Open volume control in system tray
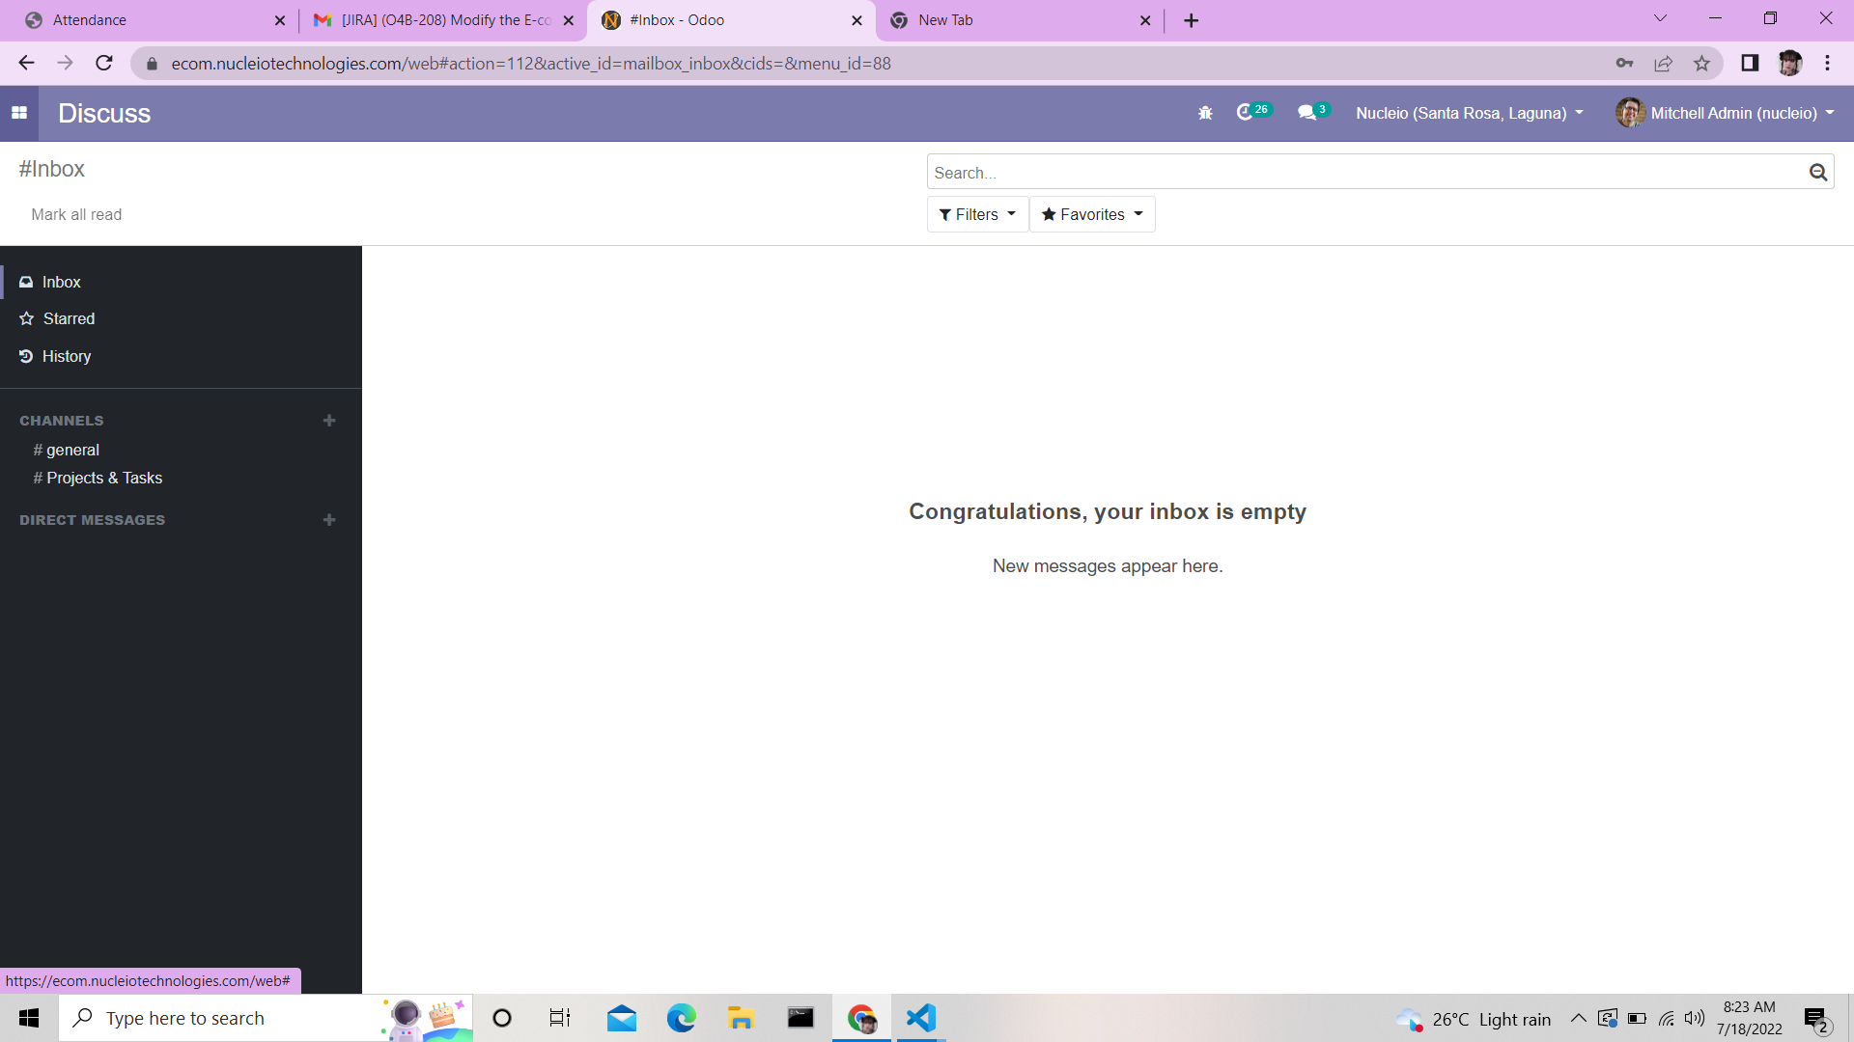The height and width of the screenshot is (1042, 1854). tap(1694, 1019)
